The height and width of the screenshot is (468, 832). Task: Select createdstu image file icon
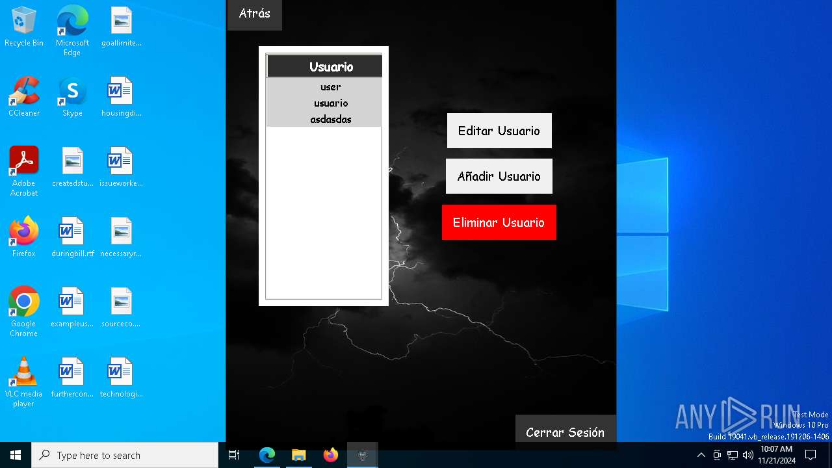[72, 168]
